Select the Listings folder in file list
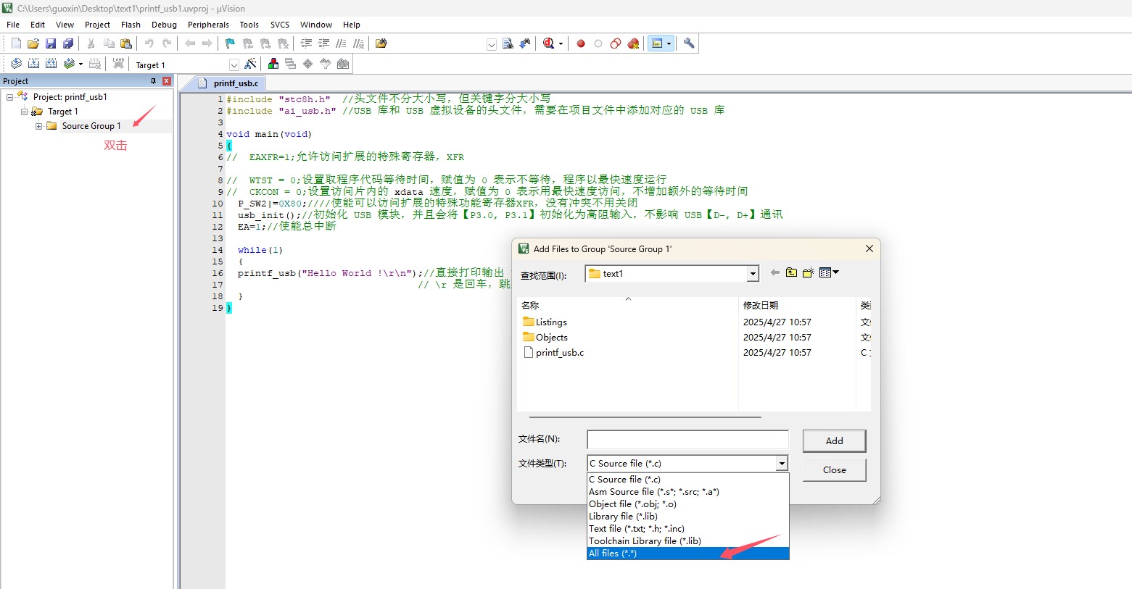Screen dimensions: 1132x589 coord(545,322)
